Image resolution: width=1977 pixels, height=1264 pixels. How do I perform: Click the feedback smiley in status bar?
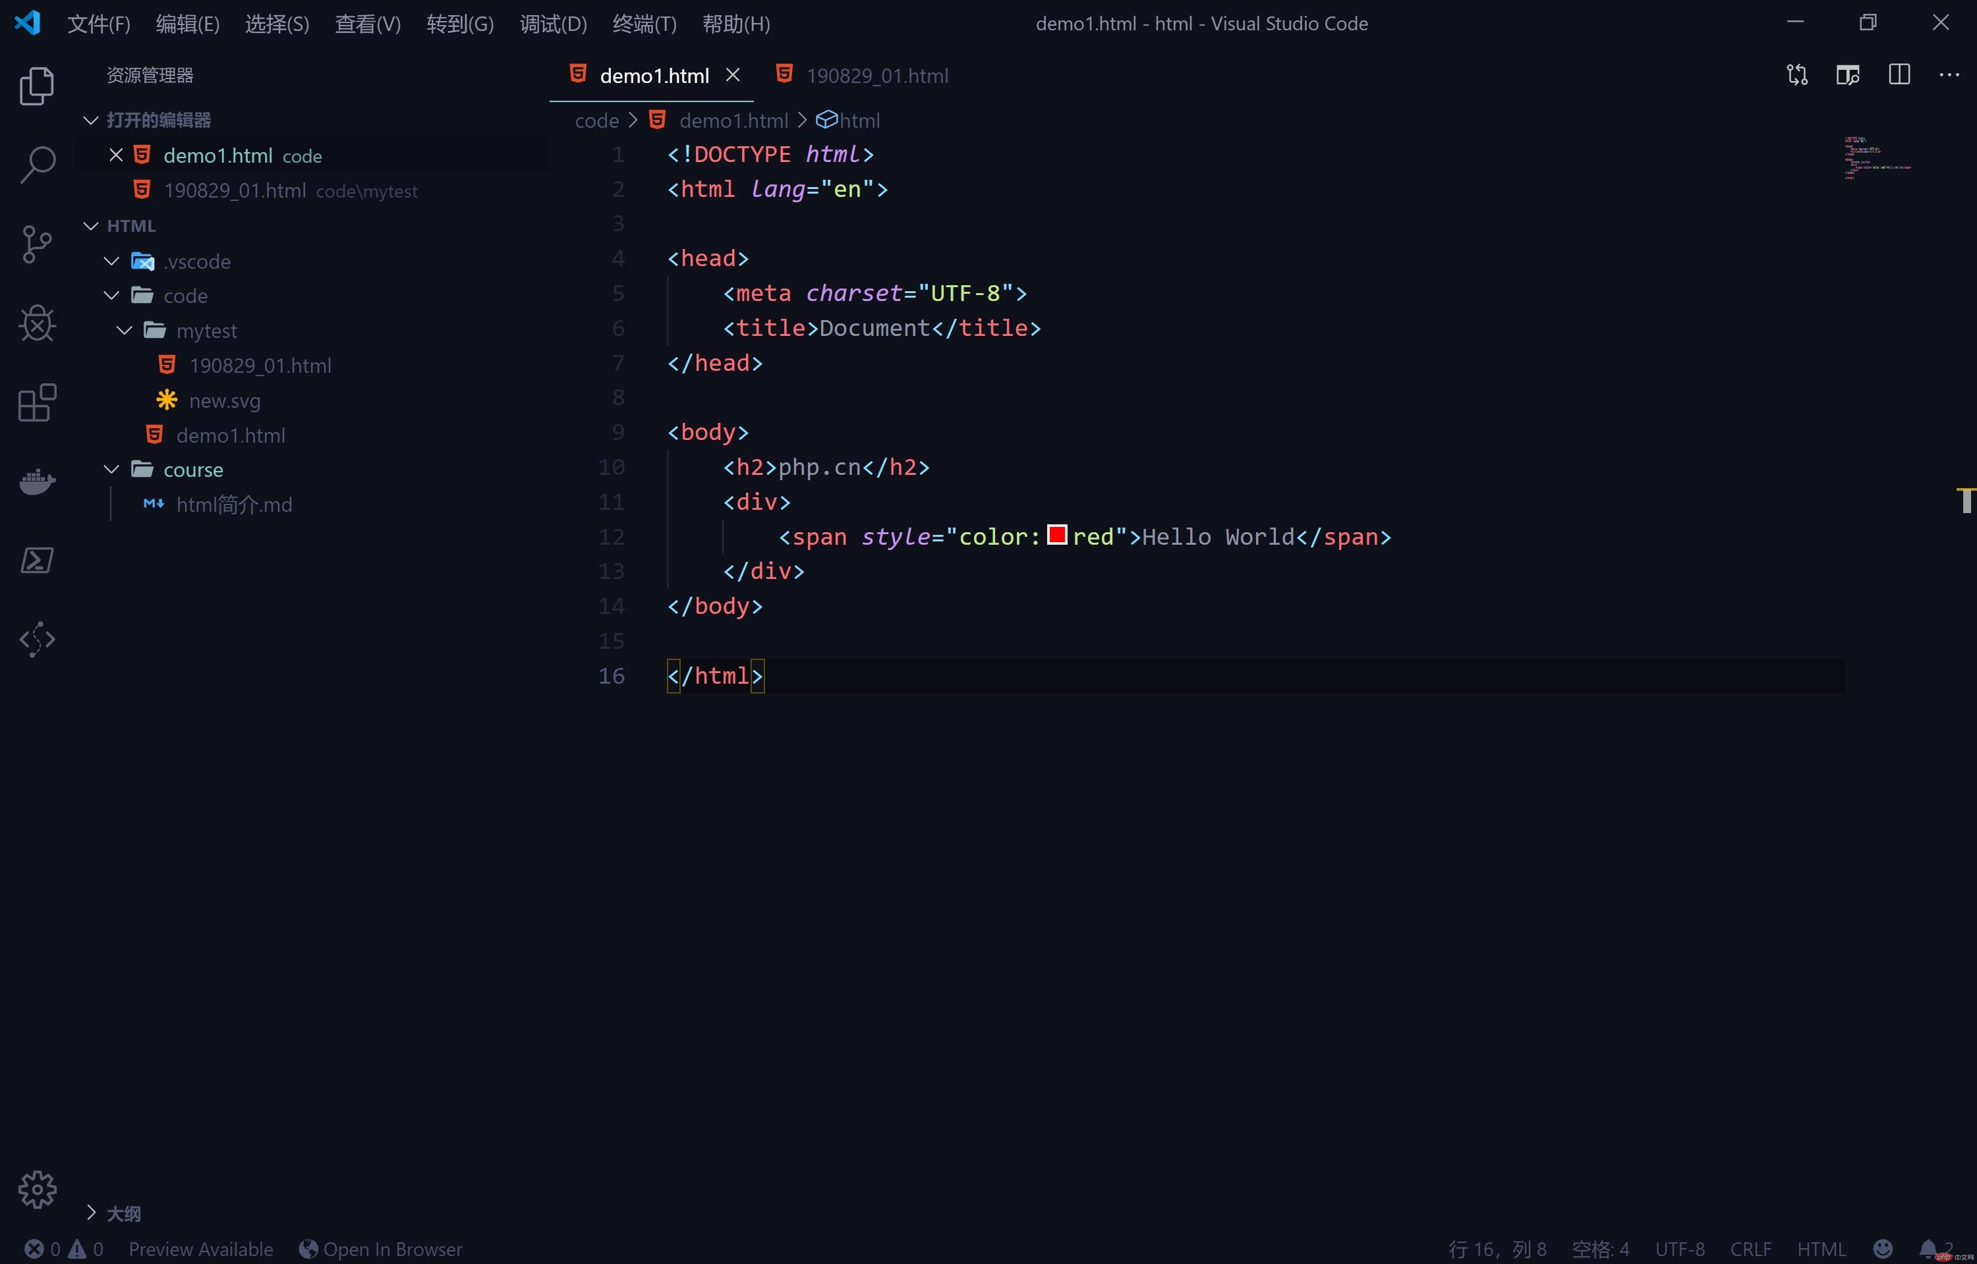(x=1883, y=1248)
